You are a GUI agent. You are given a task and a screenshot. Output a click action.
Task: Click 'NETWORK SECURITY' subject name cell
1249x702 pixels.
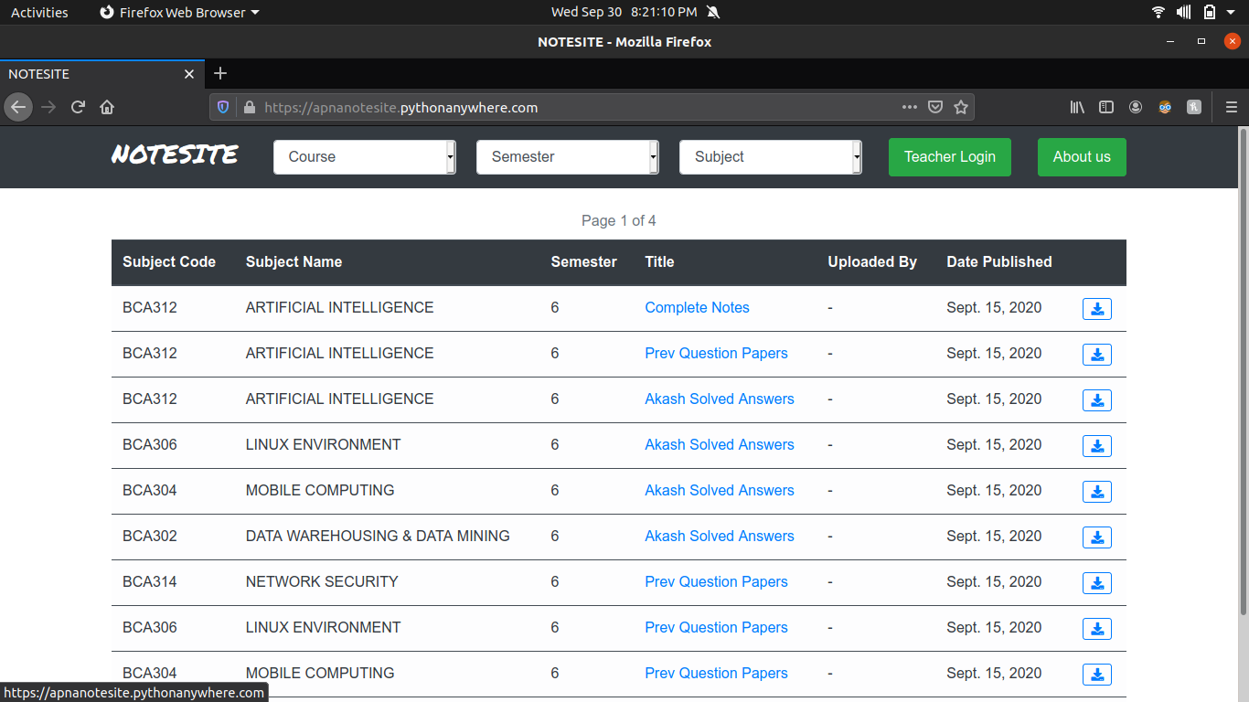[x=322, y=581]
